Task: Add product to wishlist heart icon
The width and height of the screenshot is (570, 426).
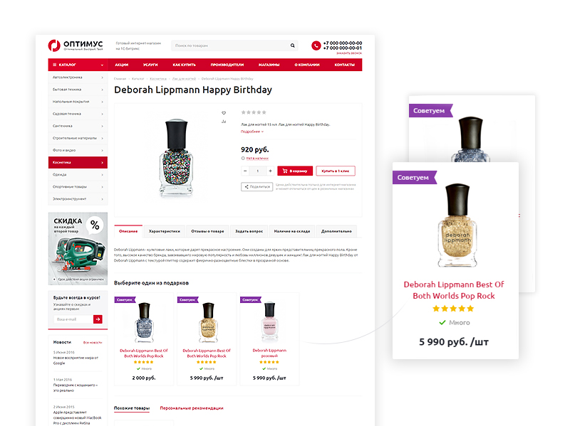Action: coord(224,113)
